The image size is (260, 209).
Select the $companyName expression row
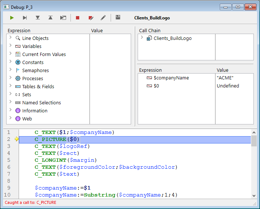click(171, 78)
